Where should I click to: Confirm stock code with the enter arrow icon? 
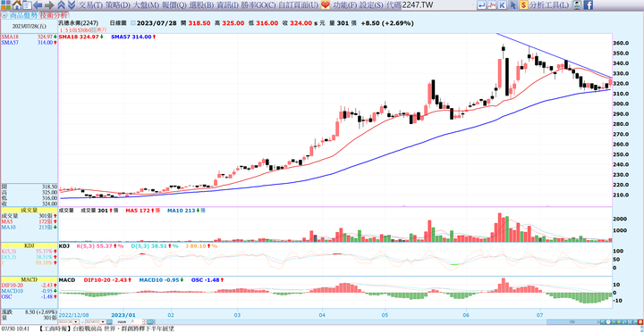tap(481, 5)
